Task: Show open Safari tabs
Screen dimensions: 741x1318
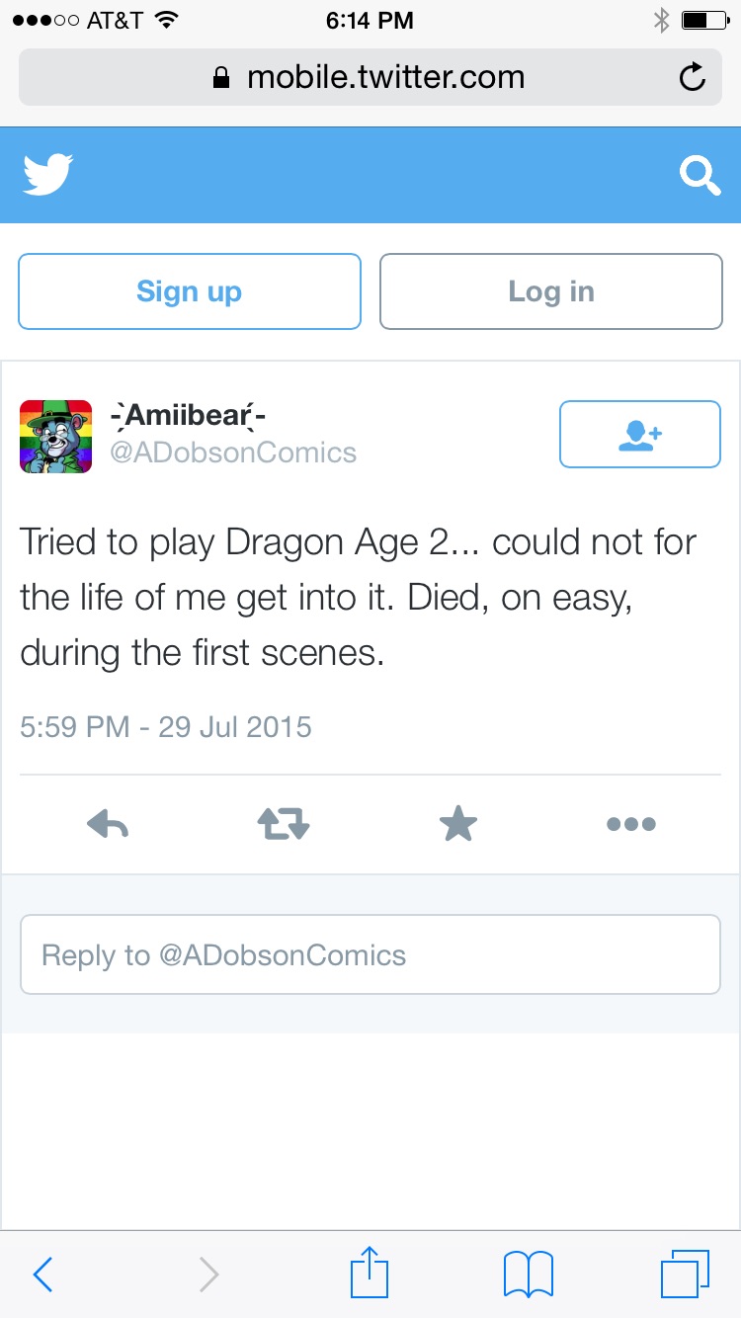Action: pos(685,1274)
